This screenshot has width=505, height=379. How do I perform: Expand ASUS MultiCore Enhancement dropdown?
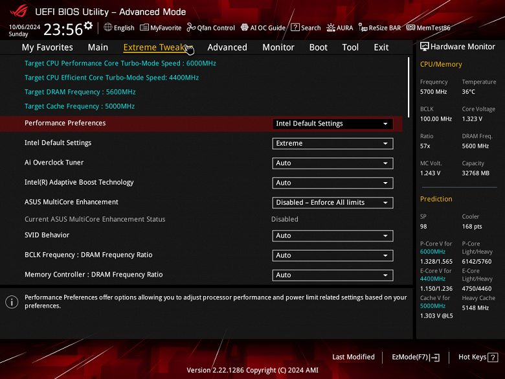pos(332,203)
